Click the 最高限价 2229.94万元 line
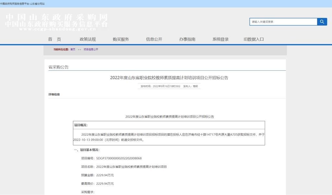Image resolution: width=332 pixels, height=195 pixels. [97, 184]
